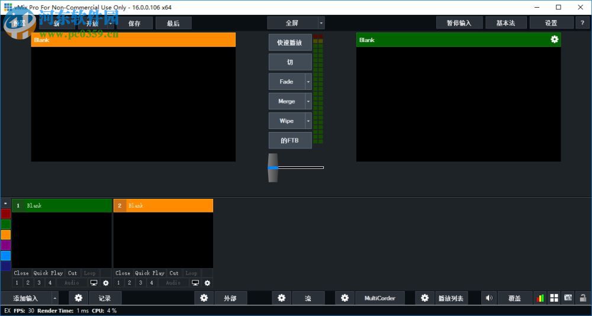Open 设置 settings button
Image resolution: width=592 pixels, height=316 pixels.
(551, 23)
